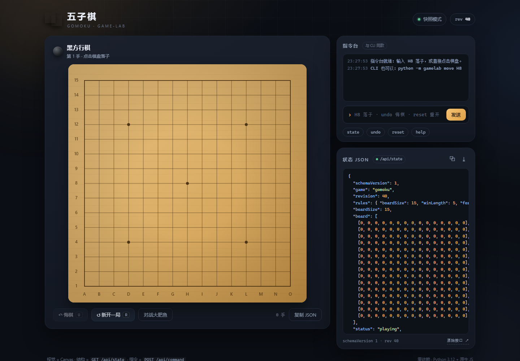Click the column label O under the board
Viewport: 520px width, 361px height.
[x=290, y=294]
